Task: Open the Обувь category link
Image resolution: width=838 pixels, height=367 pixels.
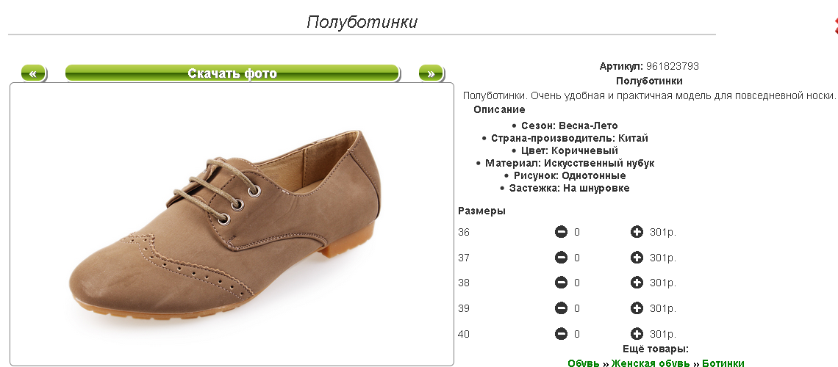Action: 583,363
